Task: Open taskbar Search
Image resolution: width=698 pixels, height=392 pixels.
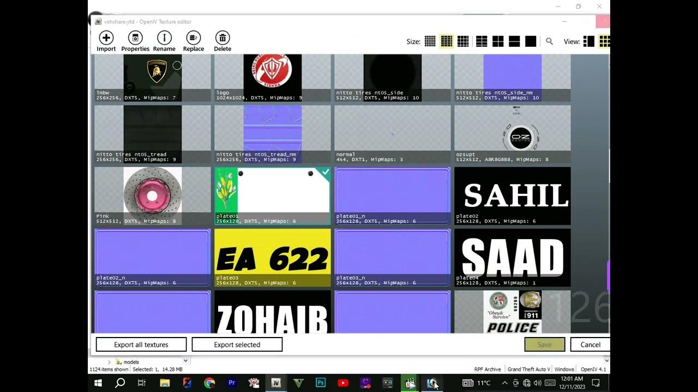Action: click(120, 383)
